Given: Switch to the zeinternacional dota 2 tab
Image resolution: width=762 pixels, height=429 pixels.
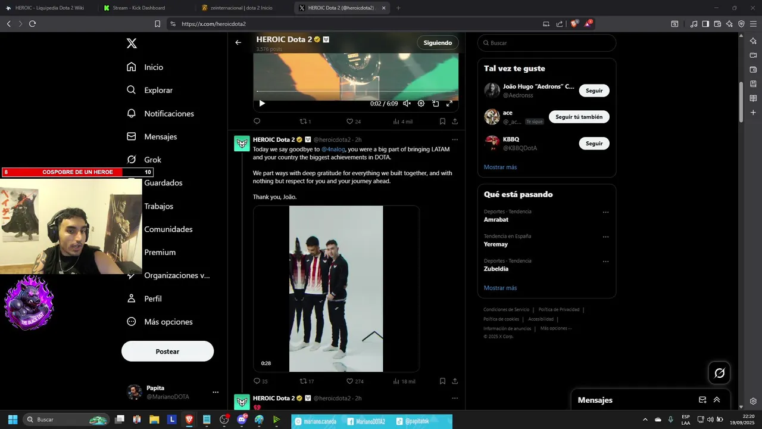Looking at the screenshot, I should pyautogui.click(x=241, y=8).
